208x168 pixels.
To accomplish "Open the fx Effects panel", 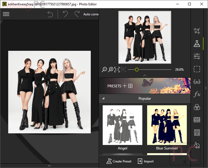I will tap(197, 95).
